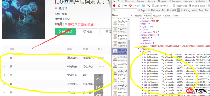
Task: Click the 收藏 favorite button
Action: 88,31
